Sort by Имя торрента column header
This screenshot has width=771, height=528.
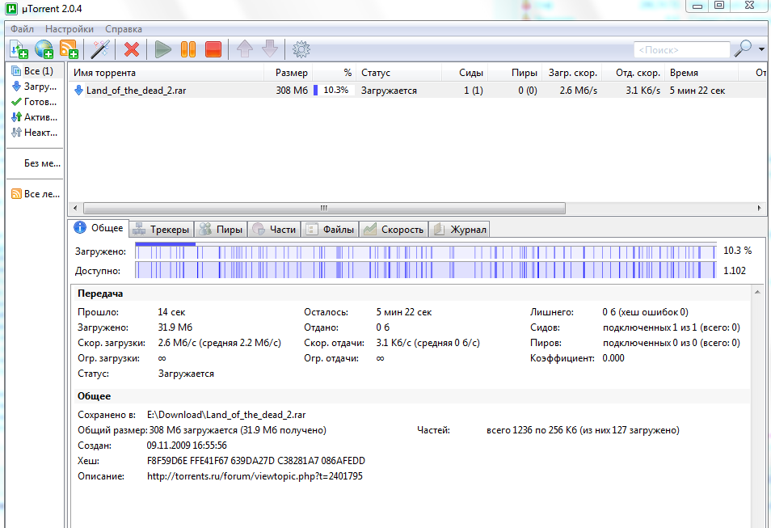tap(166, 73)
